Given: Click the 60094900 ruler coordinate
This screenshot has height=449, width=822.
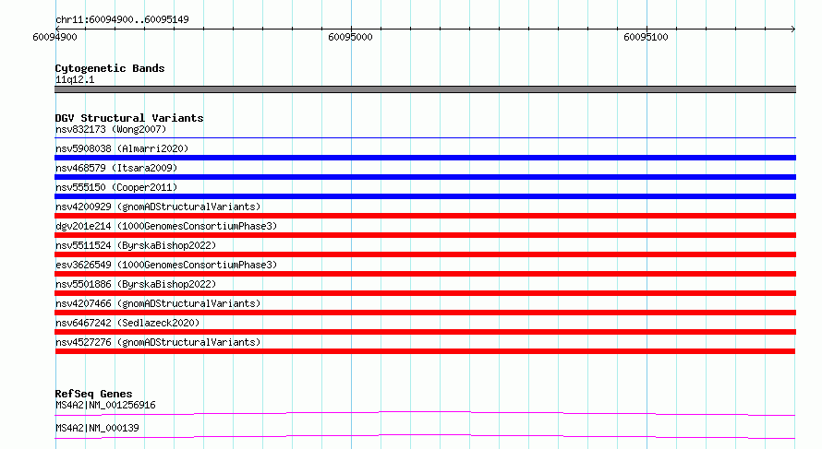Looking at the screenshot, I should click(54, 37).
